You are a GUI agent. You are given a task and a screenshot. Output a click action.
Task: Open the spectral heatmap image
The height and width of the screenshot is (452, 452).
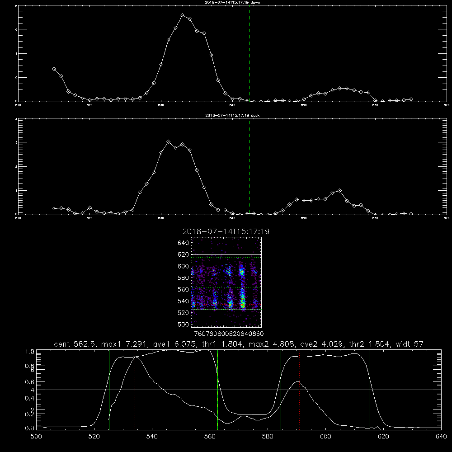[x=226, y=282]
